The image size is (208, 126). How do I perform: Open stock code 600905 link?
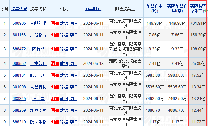pyautogui.click(x=19, y=23)
